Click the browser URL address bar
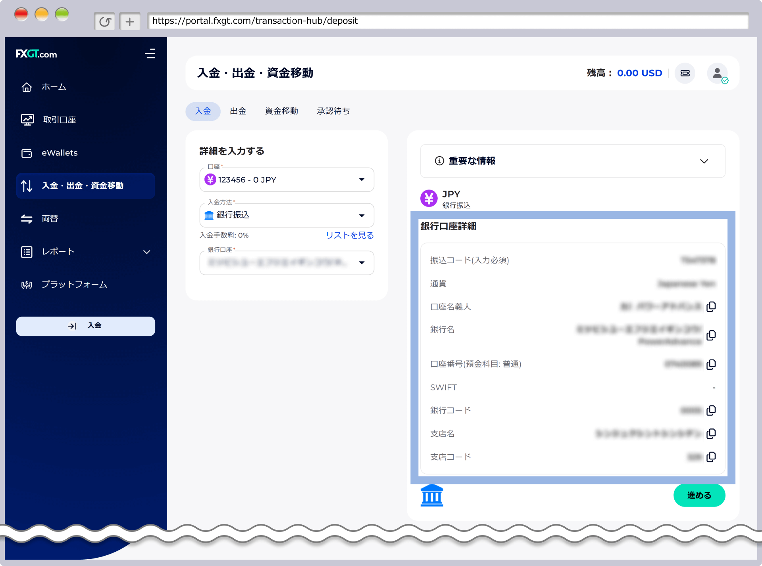Image resolution: width=762 pixels, height=566 pixels. click(448, 21)
